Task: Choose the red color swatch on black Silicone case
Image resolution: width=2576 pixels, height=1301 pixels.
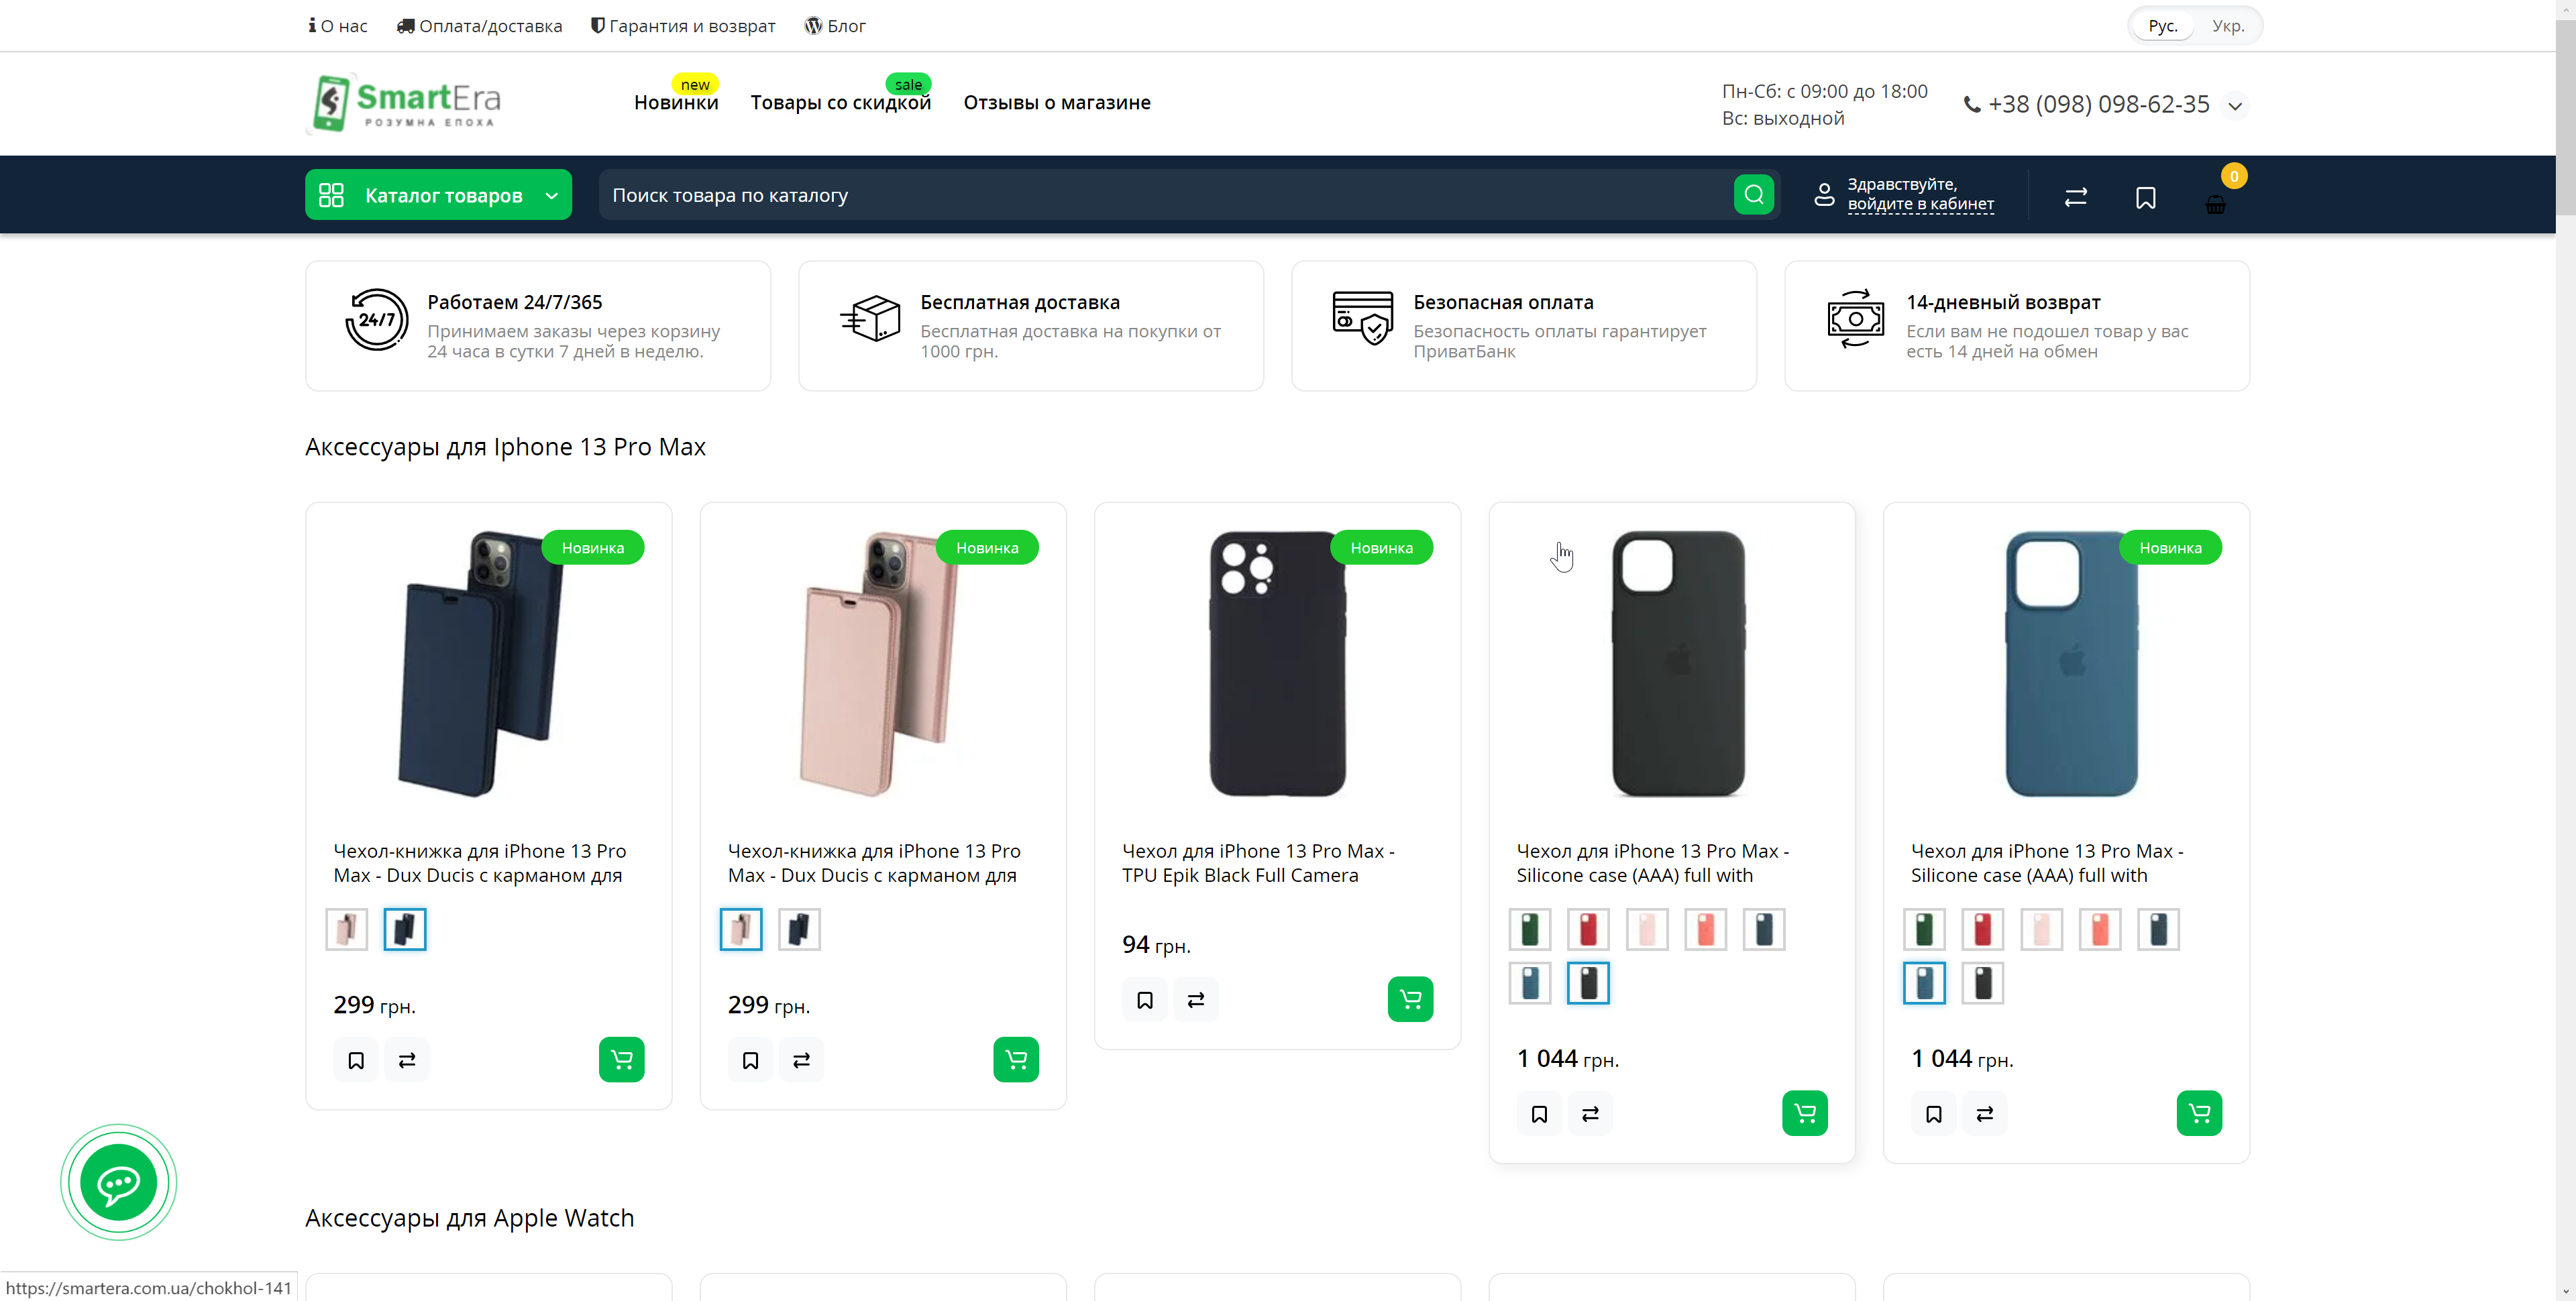Action: [x=1588, y=929]
